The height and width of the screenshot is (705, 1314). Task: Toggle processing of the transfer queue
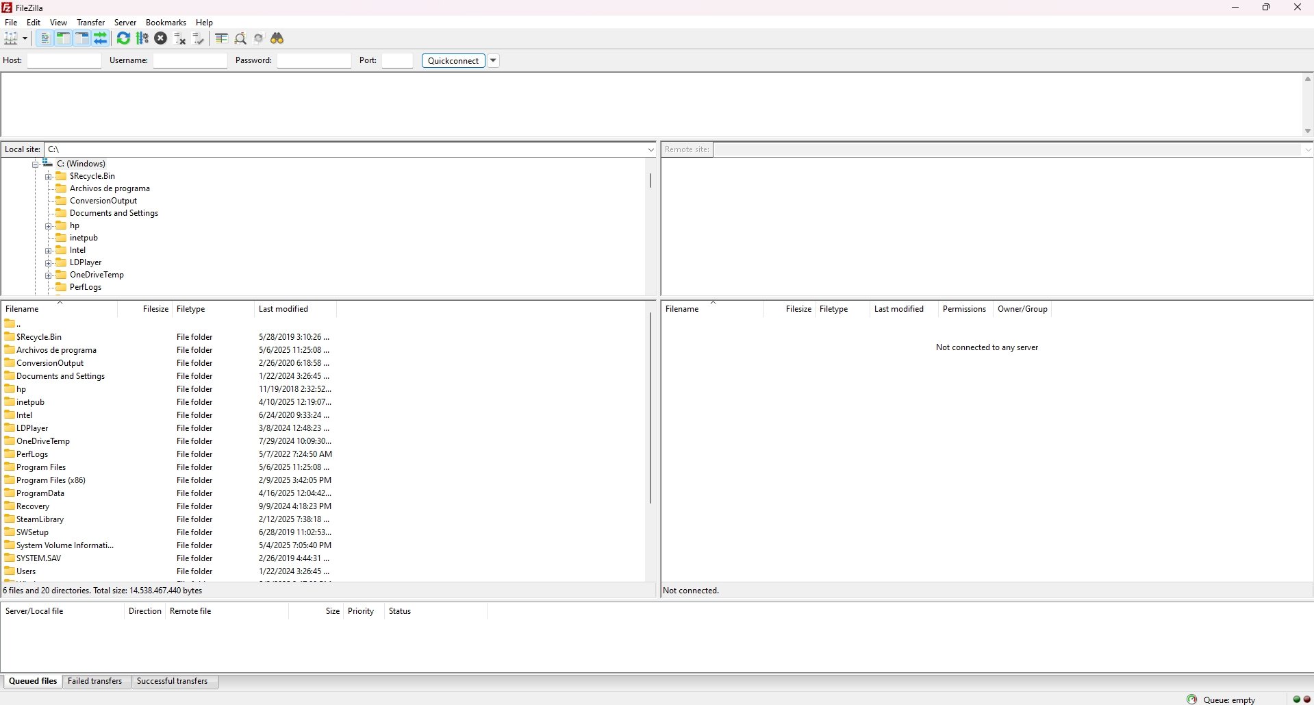tap(142, 38)
